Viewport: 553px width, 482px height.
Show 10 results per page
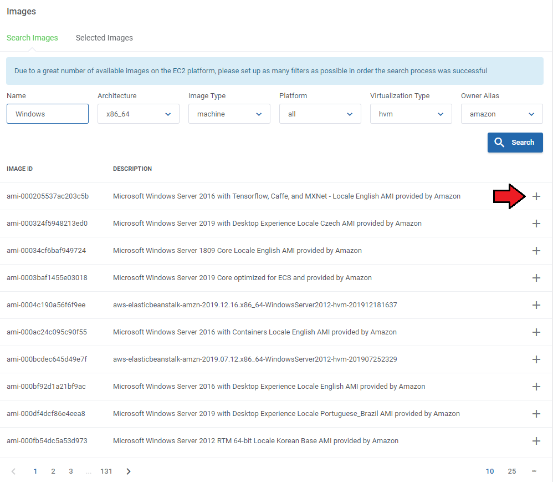(489, 471)
